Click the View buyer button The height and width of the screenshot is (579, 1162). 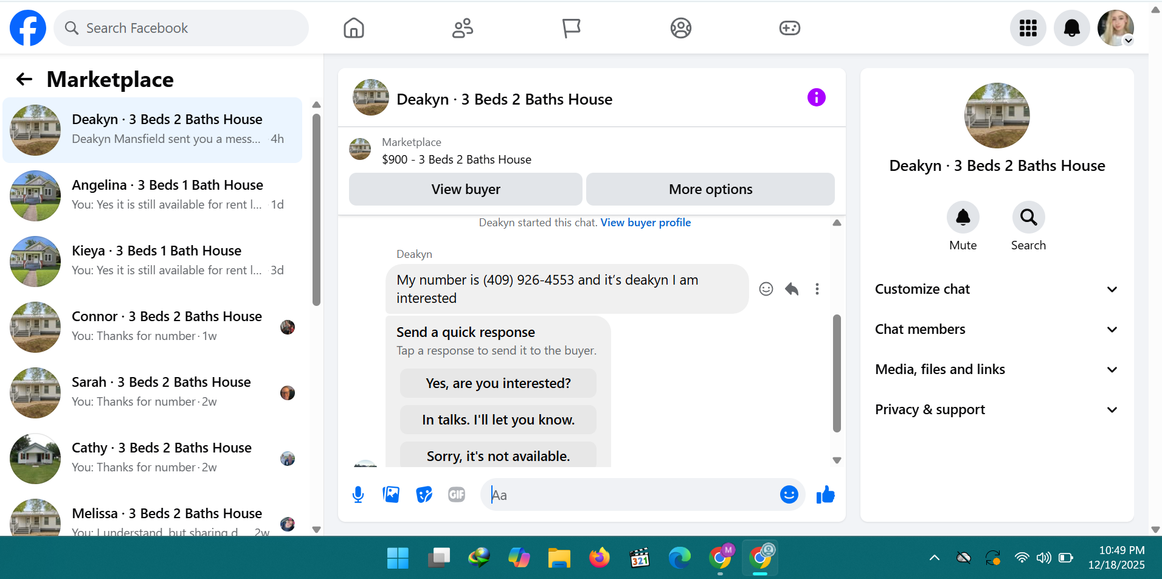pyautogui.click(x=466, y=189)
